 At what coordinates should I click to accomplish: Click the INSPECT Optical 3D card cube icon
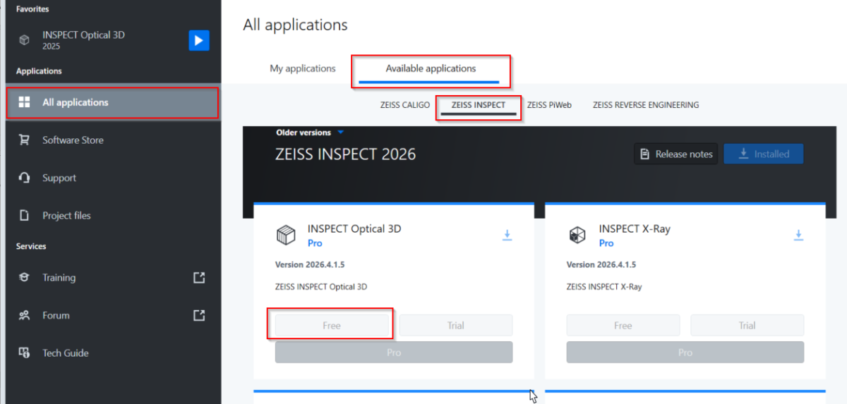click(285, 235)
